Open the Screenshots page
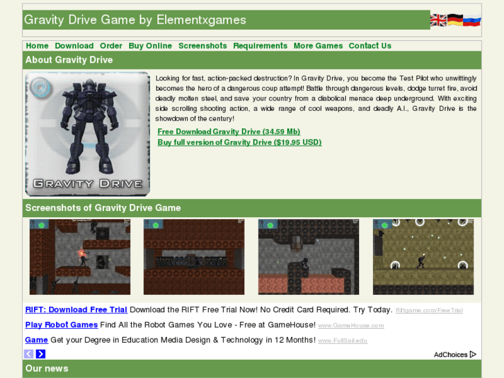Viewport: 504px width, 378px height. pyautogui.click(x=202, y=46)
